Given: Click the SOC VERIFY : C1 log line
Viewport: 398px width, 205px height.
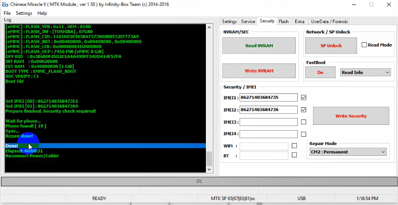Looking at the screenshot, I should click(x=22, y=76).
